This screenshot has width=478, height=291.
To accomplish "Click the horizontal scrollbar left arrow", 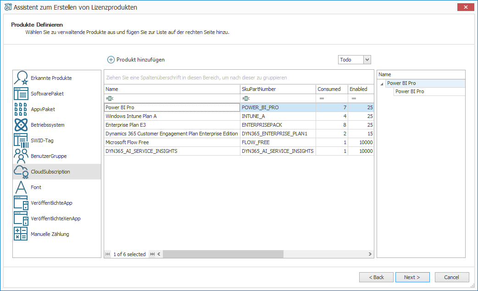I will point(159,254).
